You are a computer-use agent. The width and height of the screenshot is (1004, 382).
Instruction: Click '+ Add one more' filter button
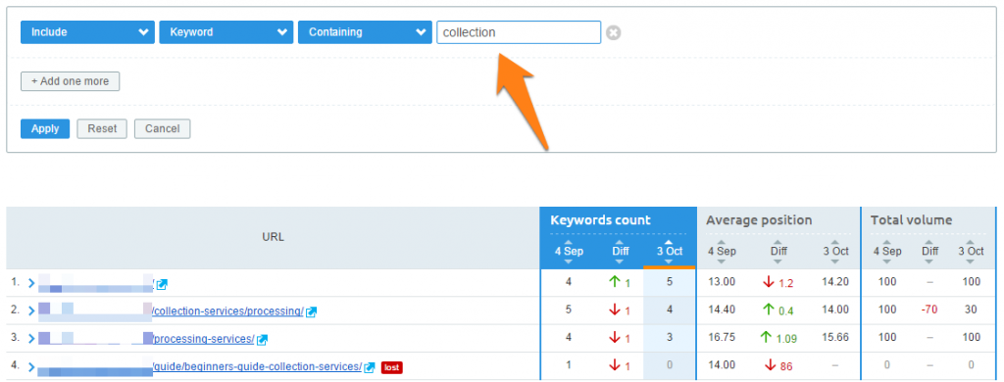(x=71, y=81)
